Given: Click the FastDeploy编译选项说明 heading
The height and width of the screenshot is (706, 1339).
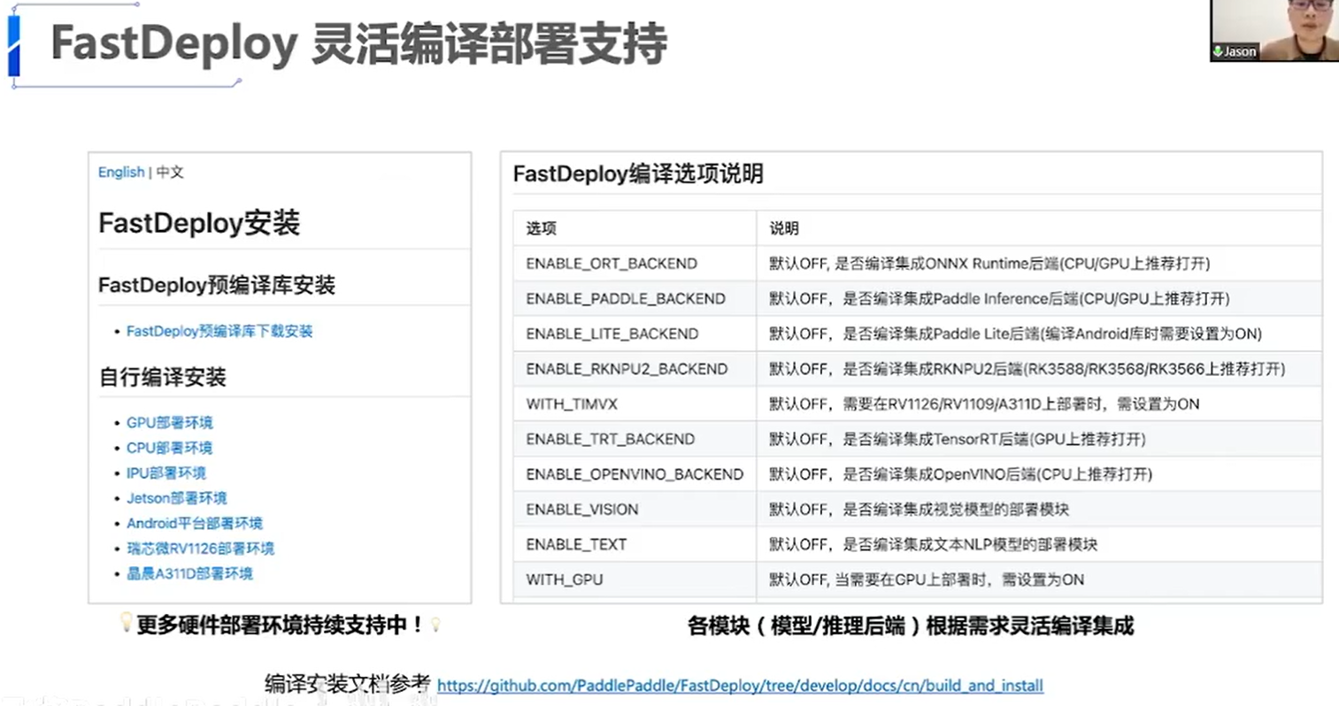Looking at the screenshot, I should (x=638, y=174).
